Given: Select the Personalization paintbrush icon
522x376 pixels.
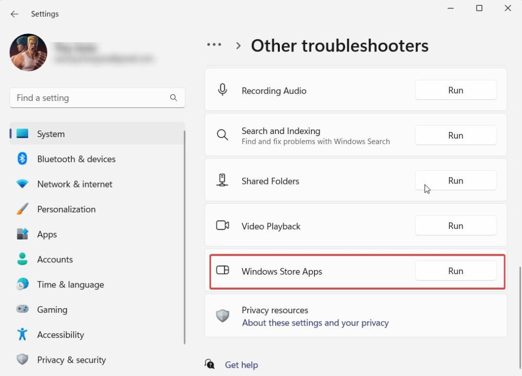Looking at the screenshot, I should [x=22, y=209].
